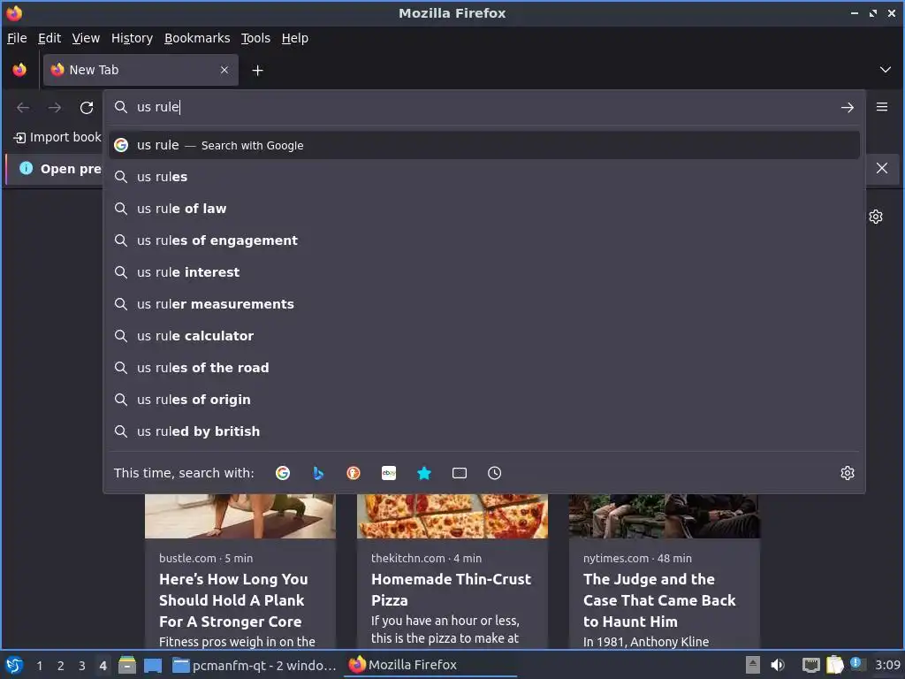Search with Bing one-off icon
Screen dimensions: 905x679
[x=318, y=473]
